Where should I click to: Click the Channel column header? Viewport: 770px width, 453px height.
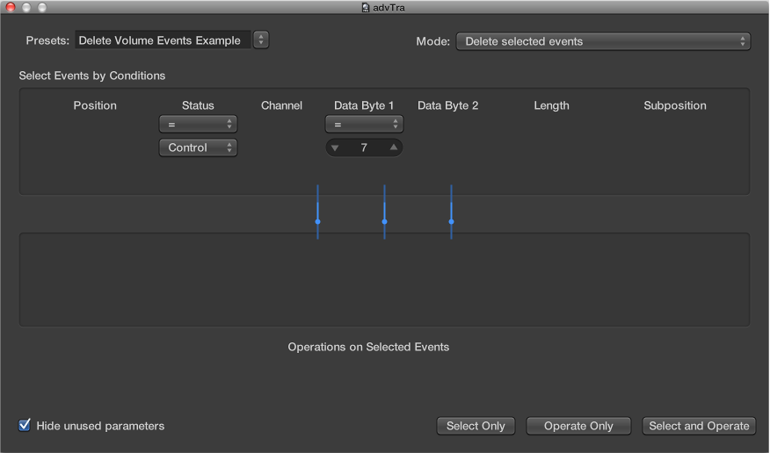coord(281,105)
